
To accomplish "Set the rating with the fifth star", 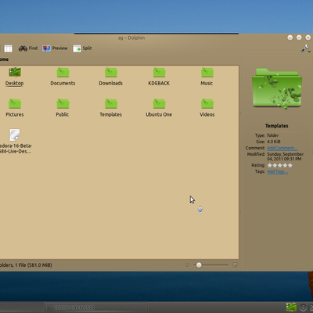I will (x=290, y=165).
